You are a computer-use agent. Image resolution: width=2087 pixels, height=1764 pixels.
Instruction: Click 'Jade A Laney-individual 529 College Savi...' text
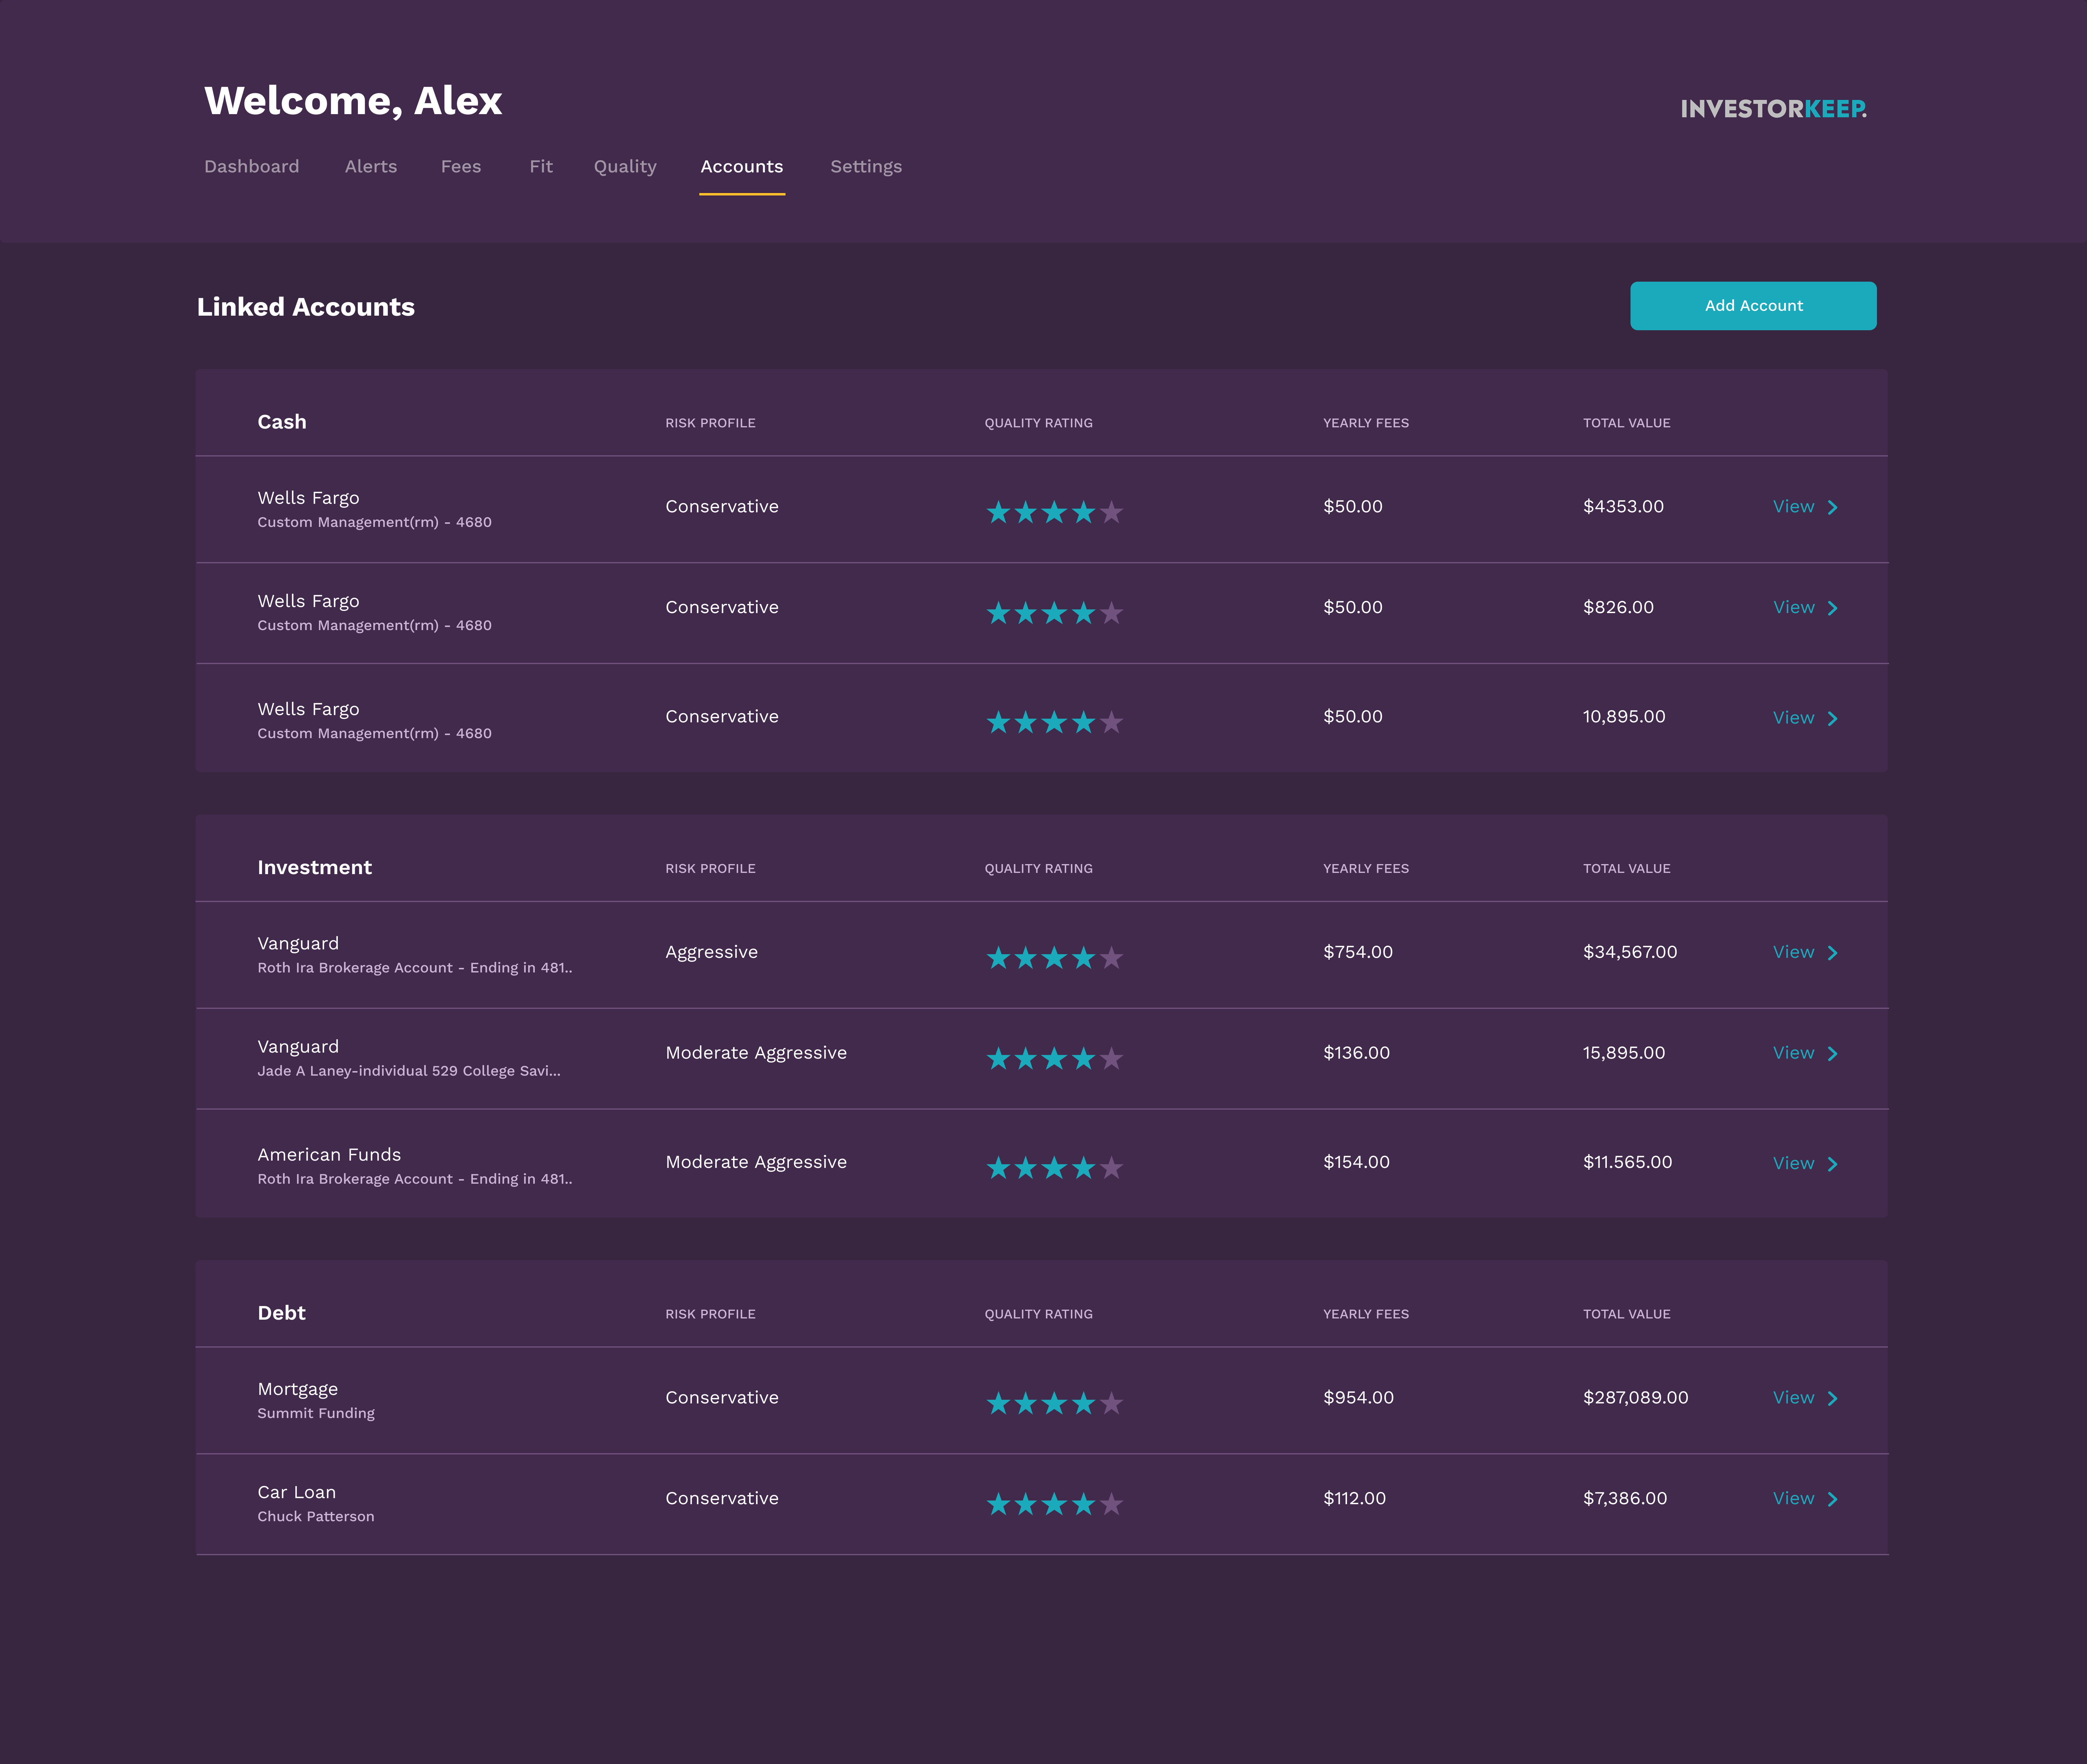tap(409, 1071)
